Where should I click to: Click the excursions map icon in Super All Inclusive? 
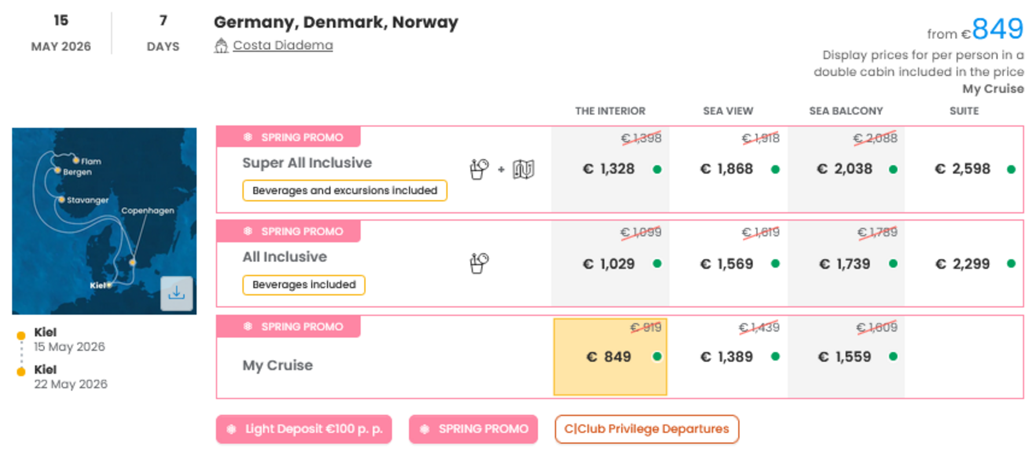point(523,170)
